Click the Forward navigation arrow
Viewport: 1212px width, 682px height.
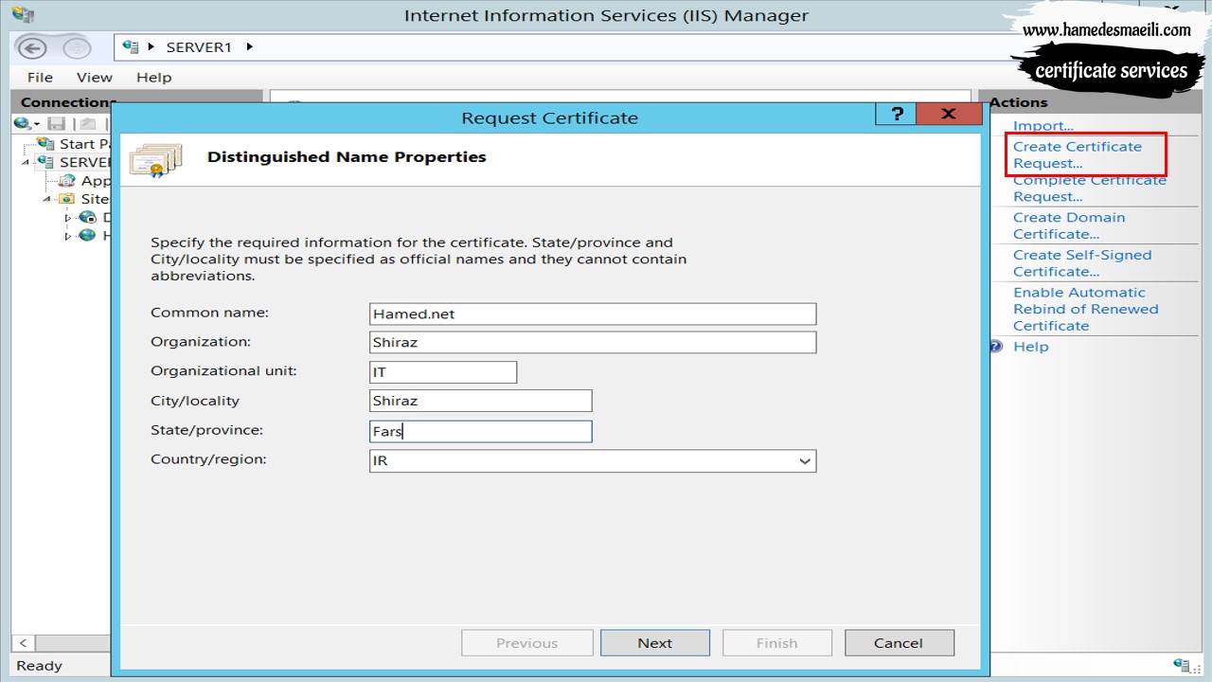point(77,48)
